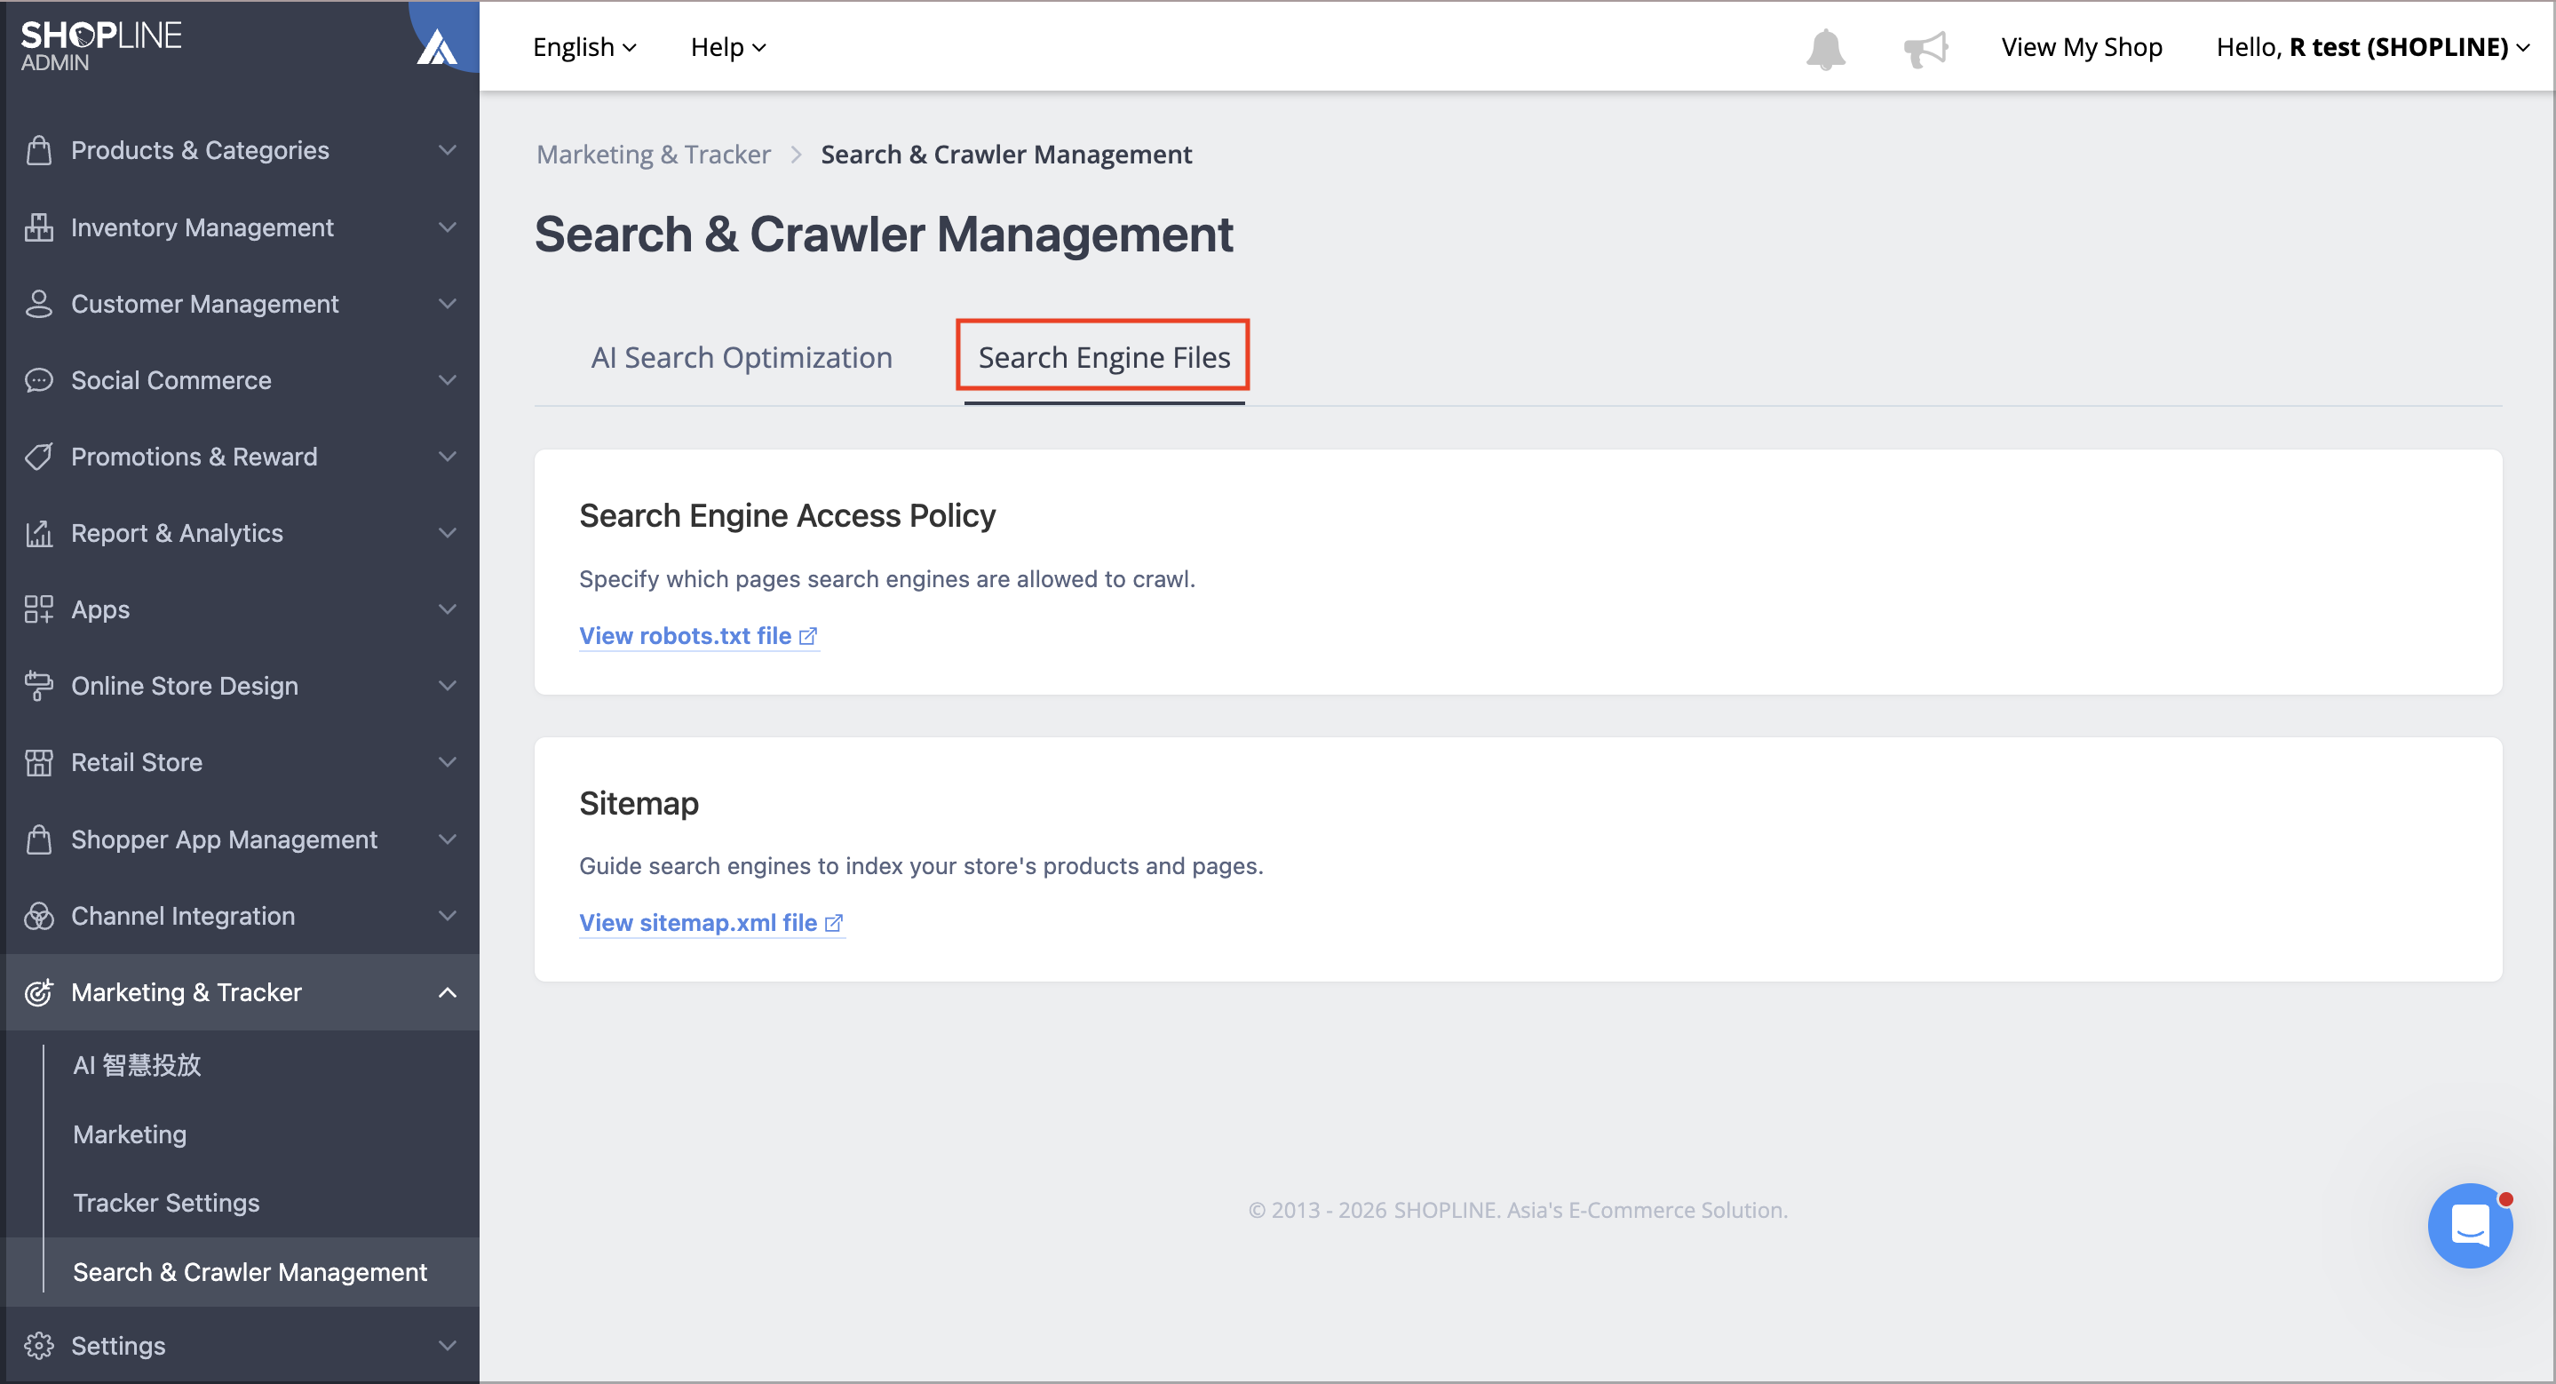This screenshot has width=2556, height=1384.
Task: Click the Search & Crawler Management page title
Action: point(883,235)
